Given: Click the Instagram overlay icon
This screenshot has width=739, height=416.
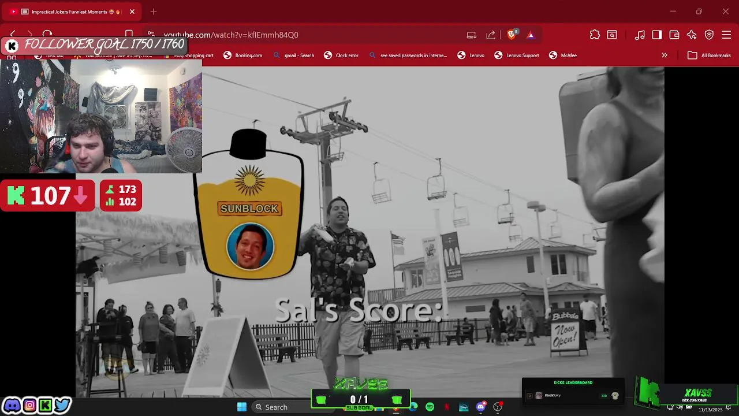Looking at the screenshot, I should [29, 406].
